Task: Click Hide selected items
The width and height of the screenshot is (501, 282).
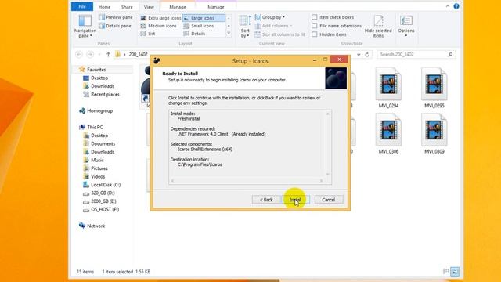Action: pos(378,26)
